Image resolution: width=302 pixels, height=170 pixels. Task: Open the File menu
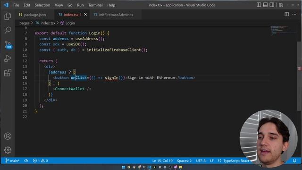pos(16,5)
